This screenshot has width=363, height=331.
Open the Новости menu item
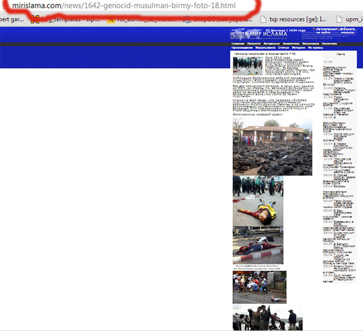click(254, 43)
